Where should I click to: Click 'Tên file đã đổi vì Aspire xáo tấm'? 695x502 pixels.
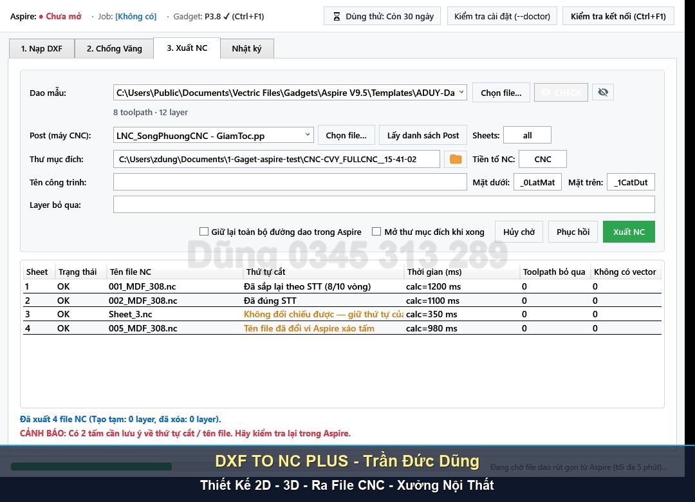[309, 329]
